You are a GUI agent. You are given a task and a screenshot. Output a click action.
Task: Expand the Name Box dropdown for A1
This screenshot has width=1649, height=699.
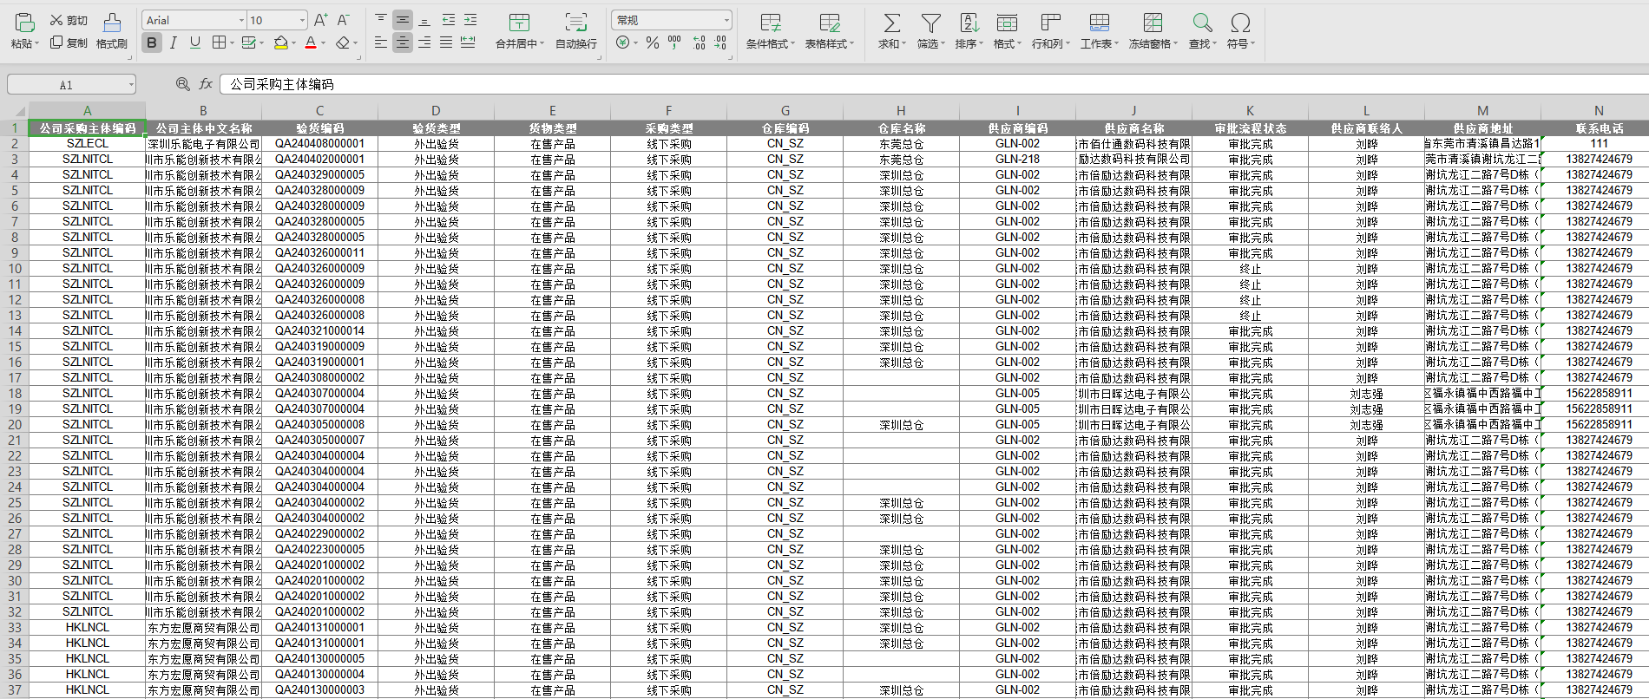(x=131, y=85)
